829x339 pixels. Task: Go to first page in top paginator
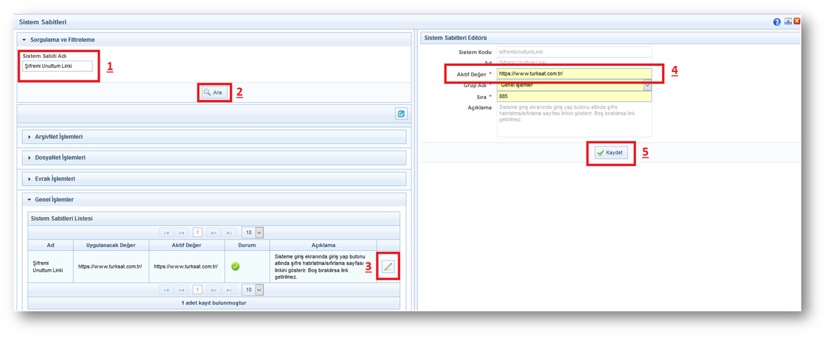point(166,233)
